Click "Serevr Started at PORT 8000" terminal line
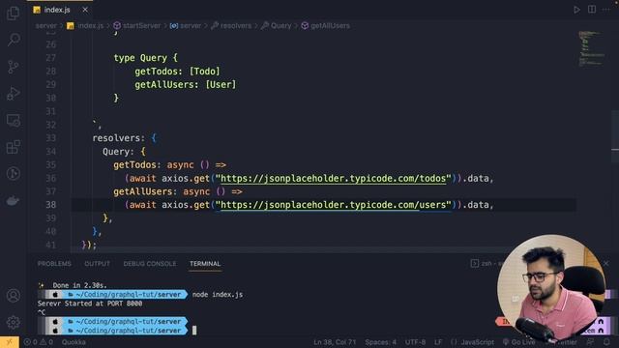Viewport: 619px width, 348px height. 90,304
